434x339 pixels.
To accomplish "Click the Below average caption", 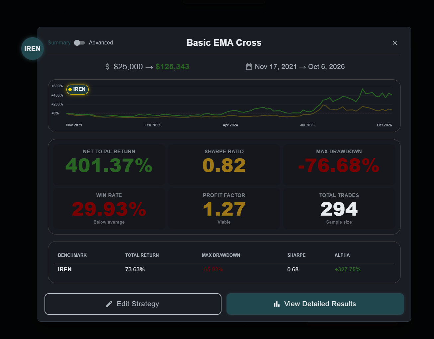I will (109, 222).
